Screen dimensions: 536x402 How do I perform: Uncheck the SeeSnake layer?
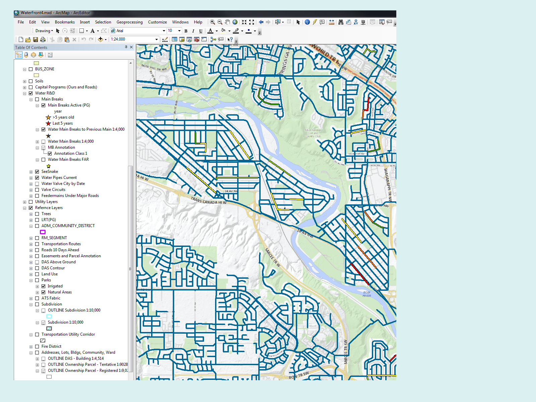(37, 172)
